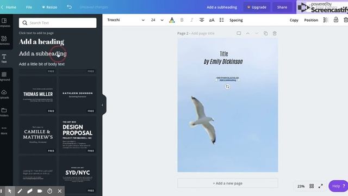
Task: Open the File menu
Action: pyautogui.click(x=29, y=7)
